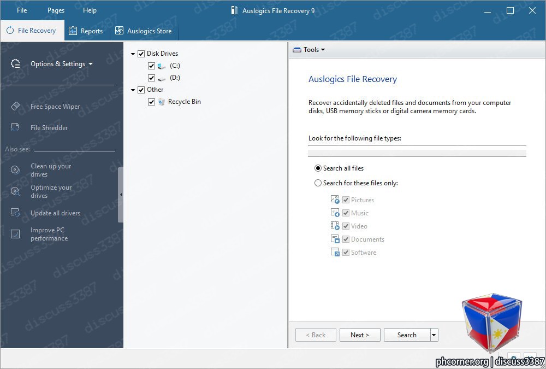The image size is (546, 369).
Task: Click the Reports tab chart icon
Action: (x=73, y=31)
